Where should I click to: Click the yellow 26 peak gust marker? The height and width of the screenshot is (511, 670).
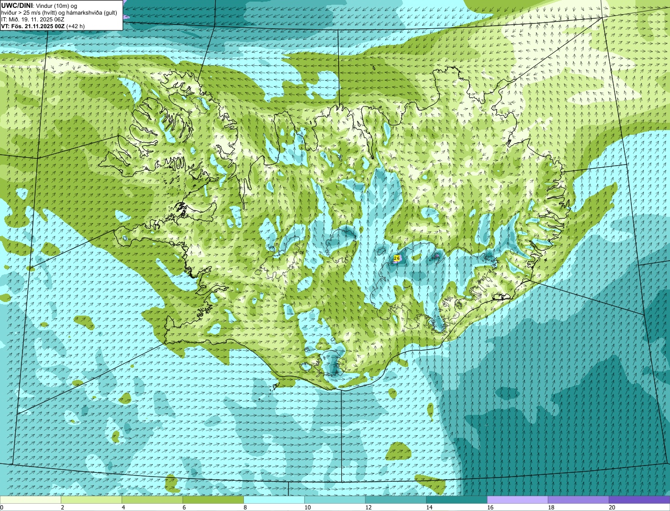coord(396,258)
